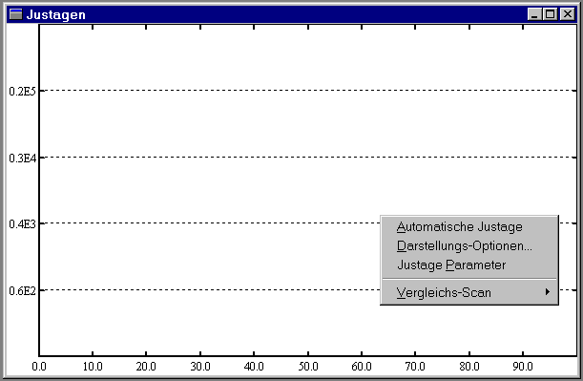Click the 0.6E2 y-axis label
This screenshot has height=381, width=583.
22,290
